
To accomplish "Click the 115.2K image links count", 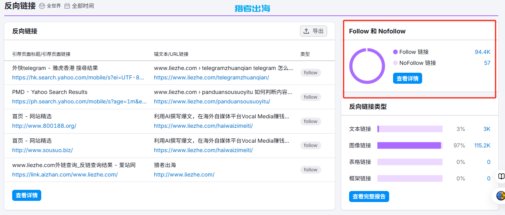I will tap(482, 145).
